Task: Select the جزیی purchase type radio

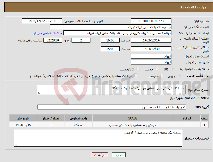Action: coord(179,75)
